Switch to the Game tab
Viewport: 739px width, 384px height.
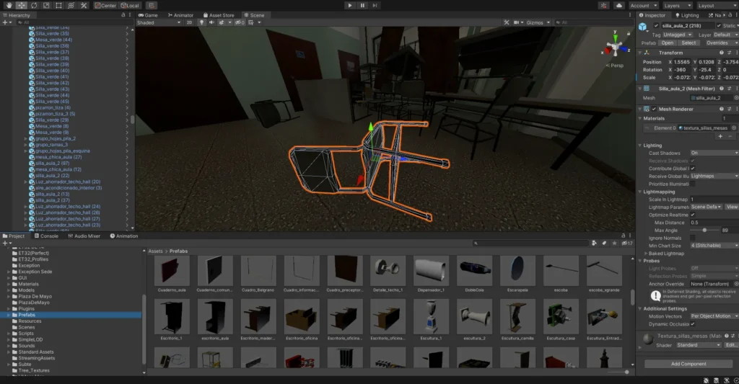tap(148, 15)
